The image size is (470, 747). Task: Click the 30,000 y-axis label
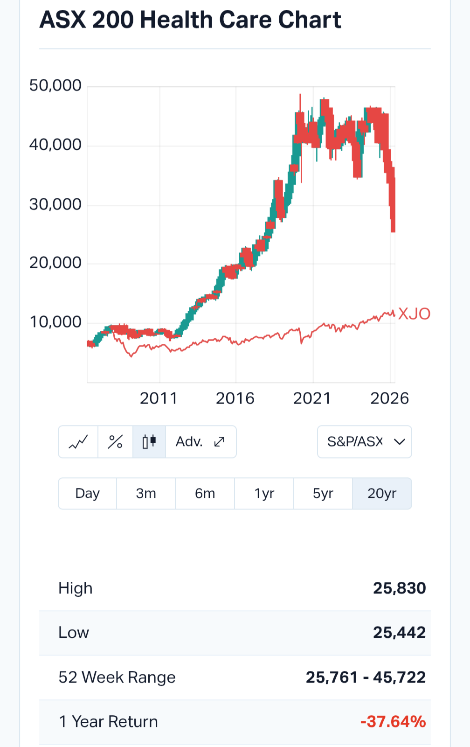55,204
